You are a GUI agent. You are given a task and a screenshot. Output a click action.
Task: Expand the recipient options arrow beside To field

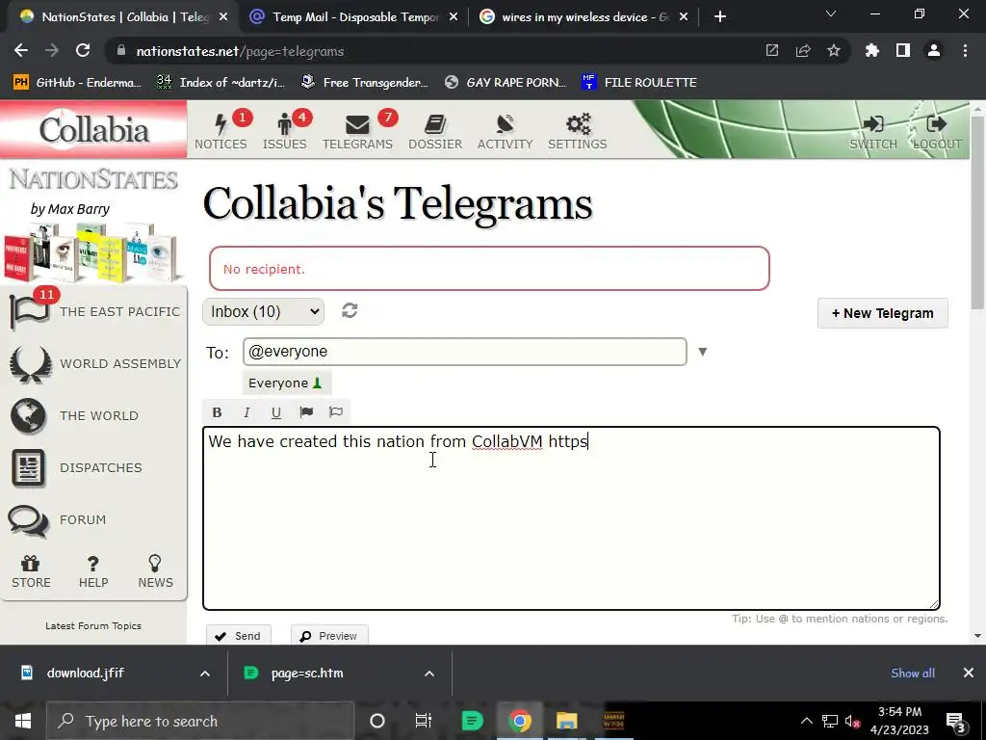(x=702, y=352)
